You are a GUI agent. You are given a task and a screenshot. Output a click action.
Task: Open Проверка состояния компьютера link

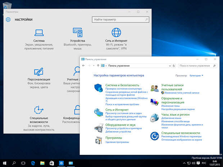[x=123, y=89]
